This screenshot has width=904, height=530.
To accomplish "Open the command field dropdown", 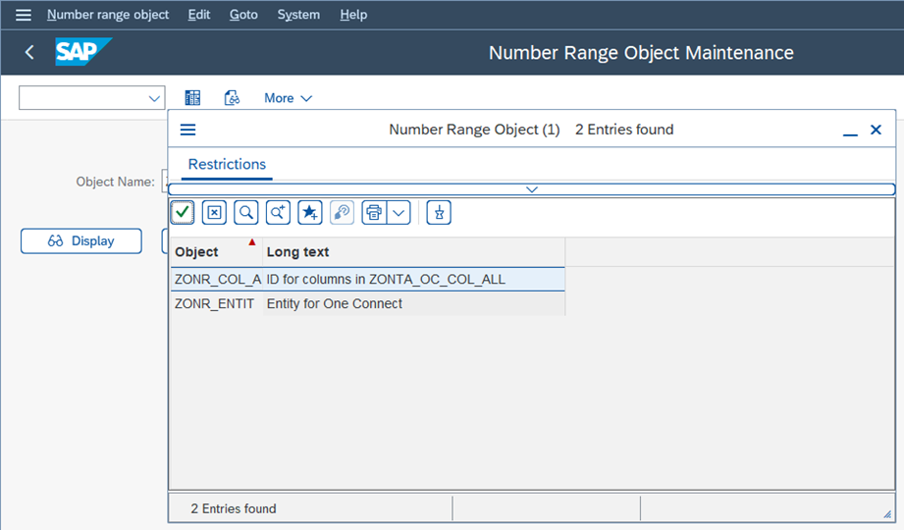I will [154, 98].
